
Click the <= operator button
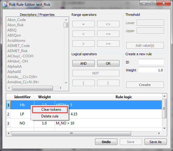pyautogui.click(x=108, y=34)
